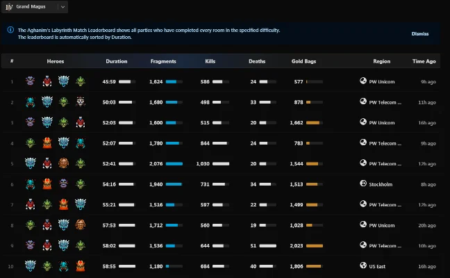Click the 1,940 fragments value

(x=156, y=184)
